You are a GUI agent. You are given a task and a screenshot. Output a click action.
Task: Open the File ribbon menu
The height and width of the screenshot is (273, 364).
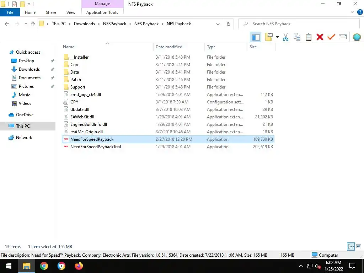(10, 12)
